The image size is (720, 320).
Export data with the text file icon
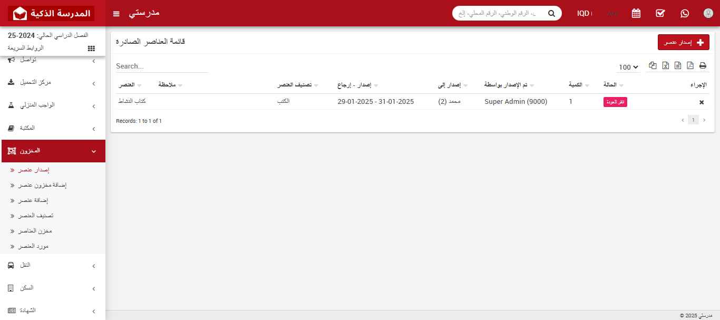(x=677, y=65)
